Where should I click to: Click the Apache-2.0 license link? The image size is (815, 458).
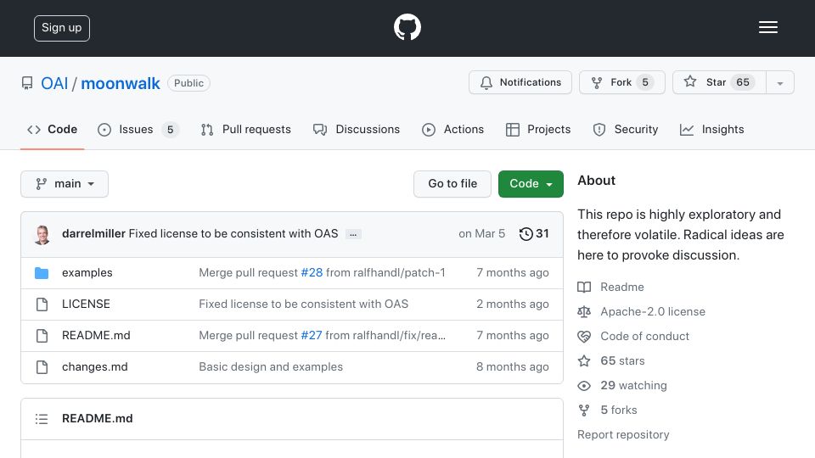(x=653, y=311)
